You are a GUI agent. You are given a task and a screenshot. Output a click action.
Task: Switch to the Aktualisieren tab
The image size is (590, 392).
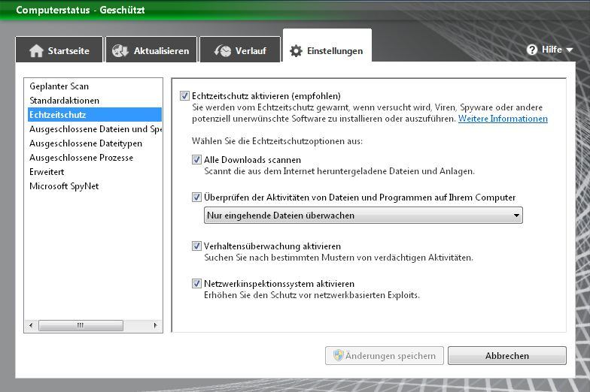[x=151, y=50]
